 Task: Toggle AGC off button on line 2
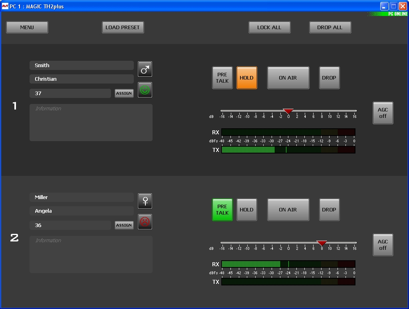pyautogui.click(x=383, y=245)
